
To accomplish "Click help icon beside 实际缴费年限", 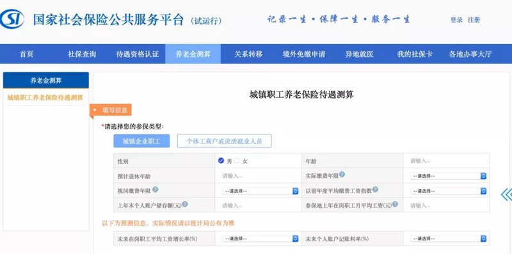I will 342,174.
